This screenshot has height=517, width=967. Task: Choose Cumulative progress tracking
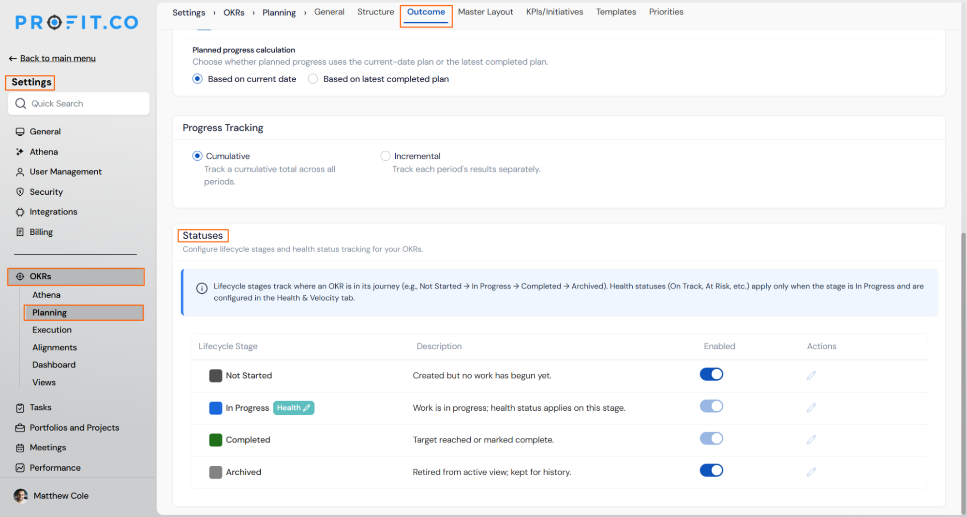(x=197, y=156)
